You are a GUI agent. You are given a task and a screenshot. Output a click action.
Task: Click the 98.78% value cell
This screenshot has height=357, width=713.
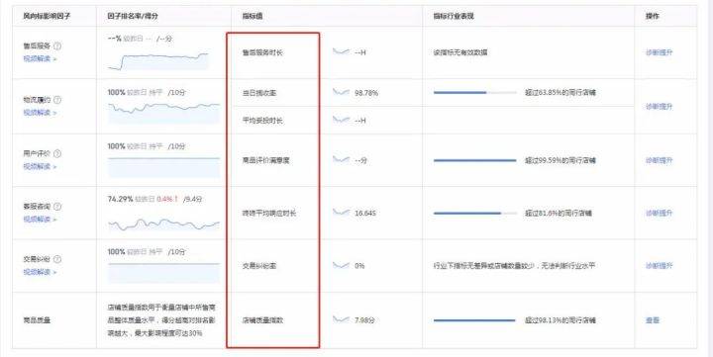tap(366, 93)
